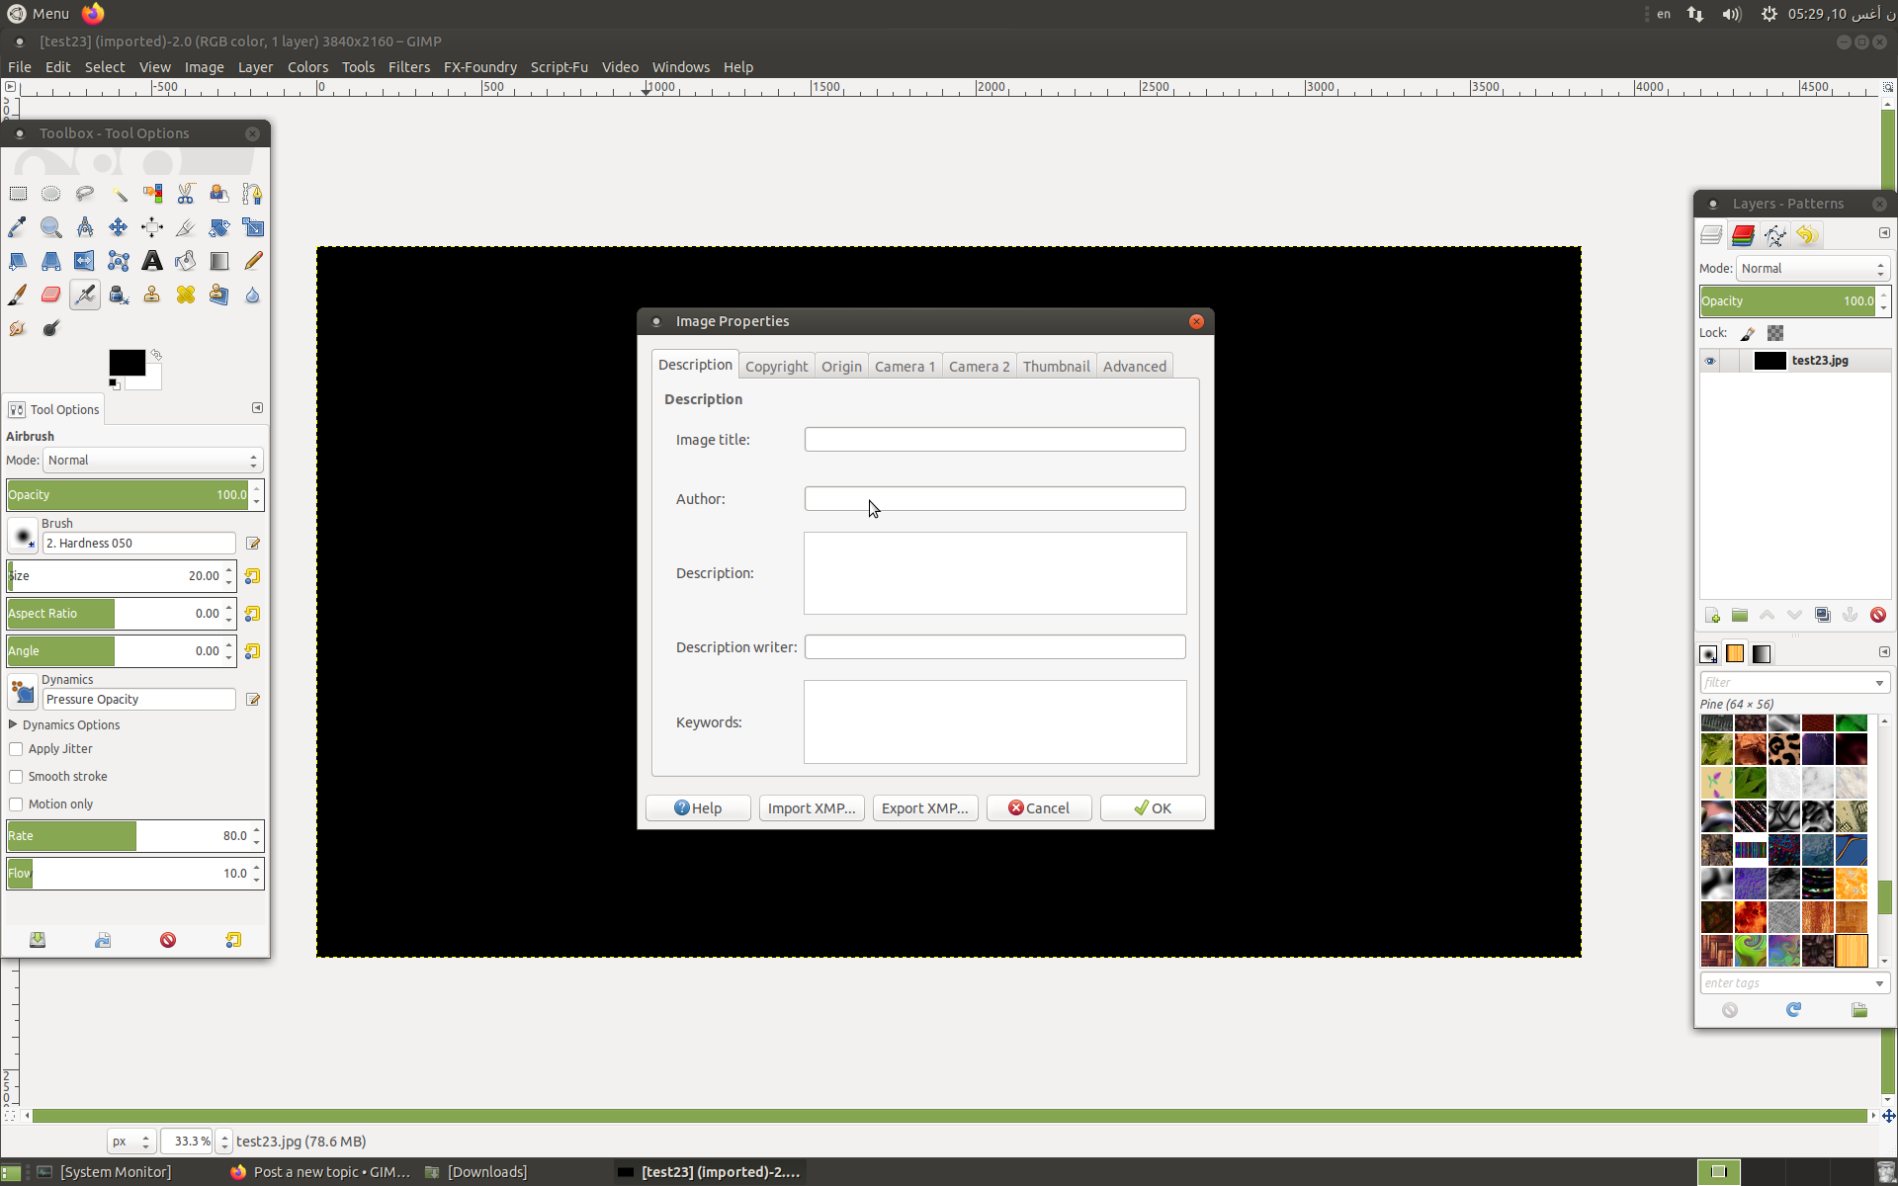Select the Airbrush tool
Viewport: 1898px width, 1186px height.
(x=85, y=295)
